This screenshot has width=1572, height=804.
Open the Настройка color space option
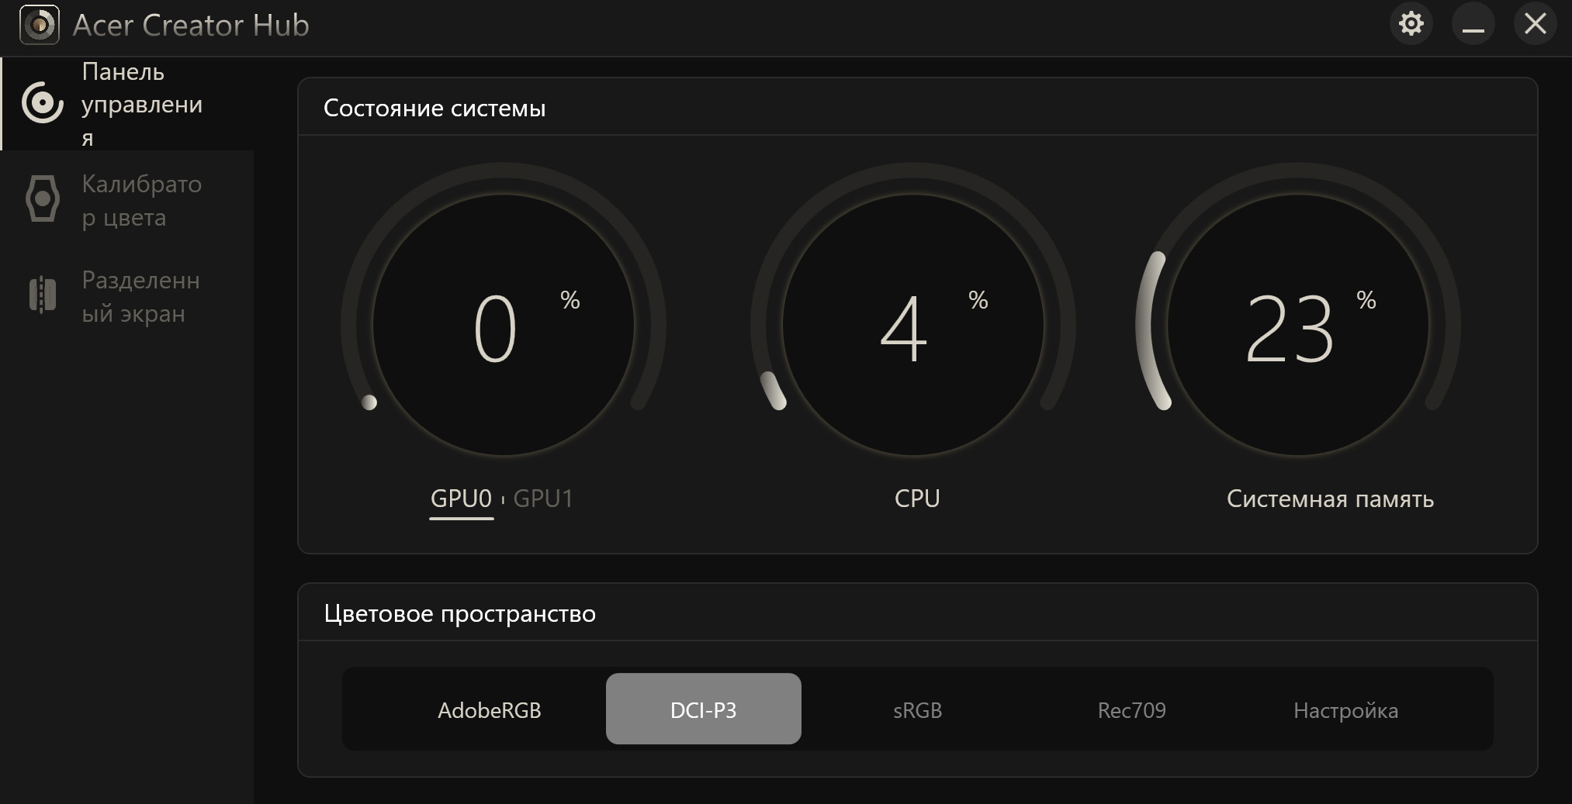1345,709
